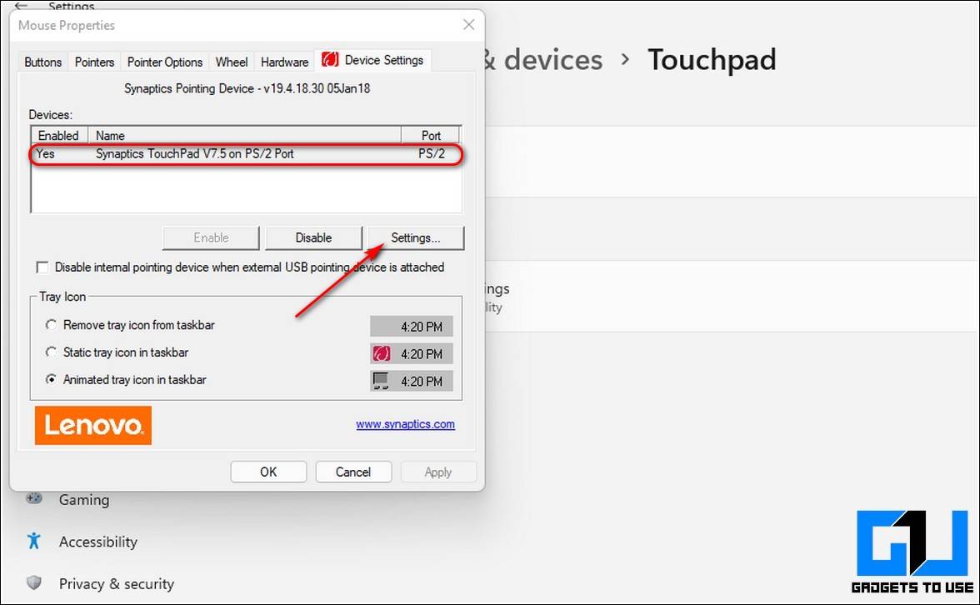The image size is (980, 605).
Task: Select Animated tray icon in taskbar
Action: [x=52, y=380]
